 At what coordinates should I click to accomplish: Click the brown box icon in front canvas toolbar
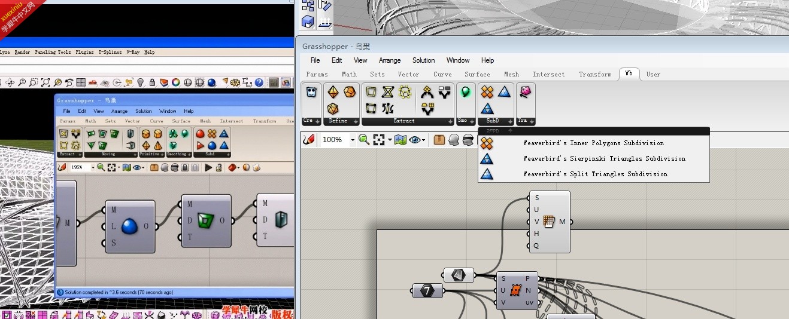(439, 140)
